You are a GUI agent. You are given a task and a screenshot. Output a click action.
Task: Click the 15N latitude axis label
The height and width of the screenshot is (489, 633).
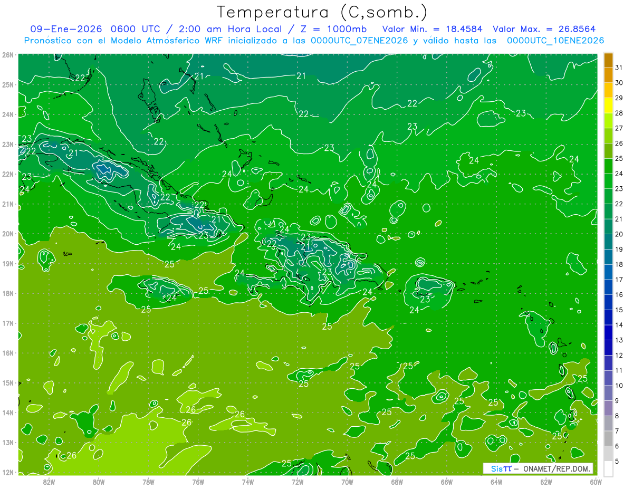[8, 382]
